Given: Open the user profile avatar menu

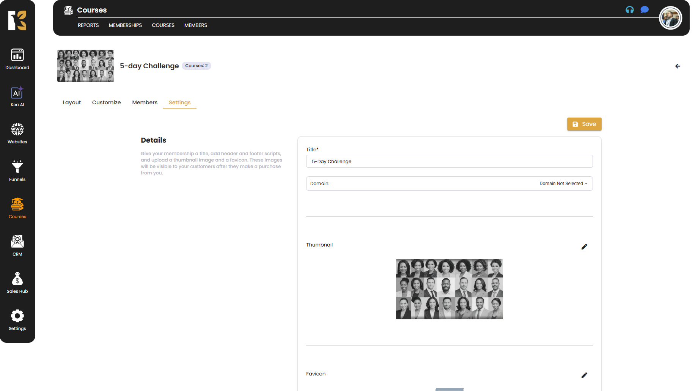Looking at the screenshot, I should [670, 18].
